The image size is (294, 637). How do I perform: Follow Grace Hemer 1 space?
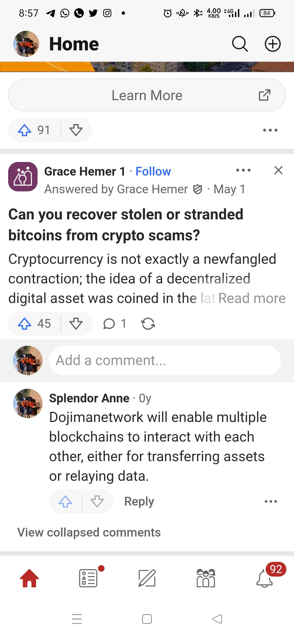pos(153,171)
